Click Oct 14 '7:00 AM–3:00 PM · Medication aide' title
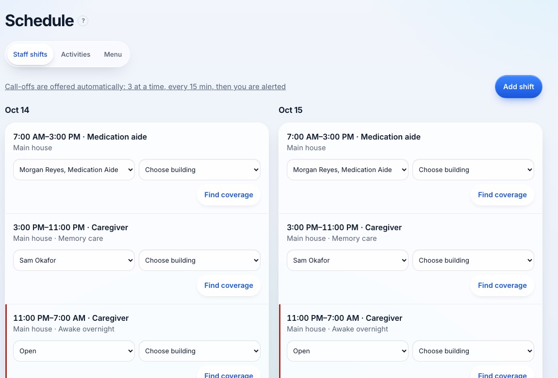The image size is (558, 378). pos(80,137)
